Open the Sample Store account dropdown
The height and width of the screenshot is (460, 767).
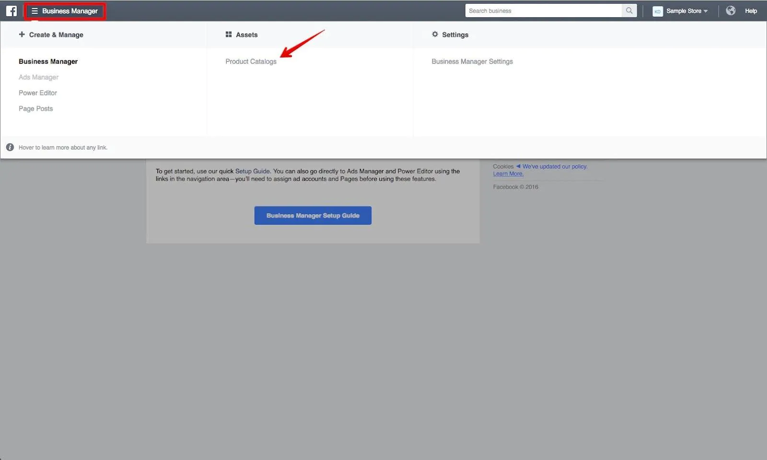coord(687,11)
